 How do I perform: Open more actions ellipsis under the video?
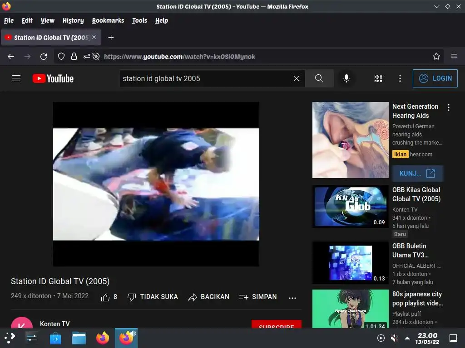pyautogui.click(x=292, y=298)
